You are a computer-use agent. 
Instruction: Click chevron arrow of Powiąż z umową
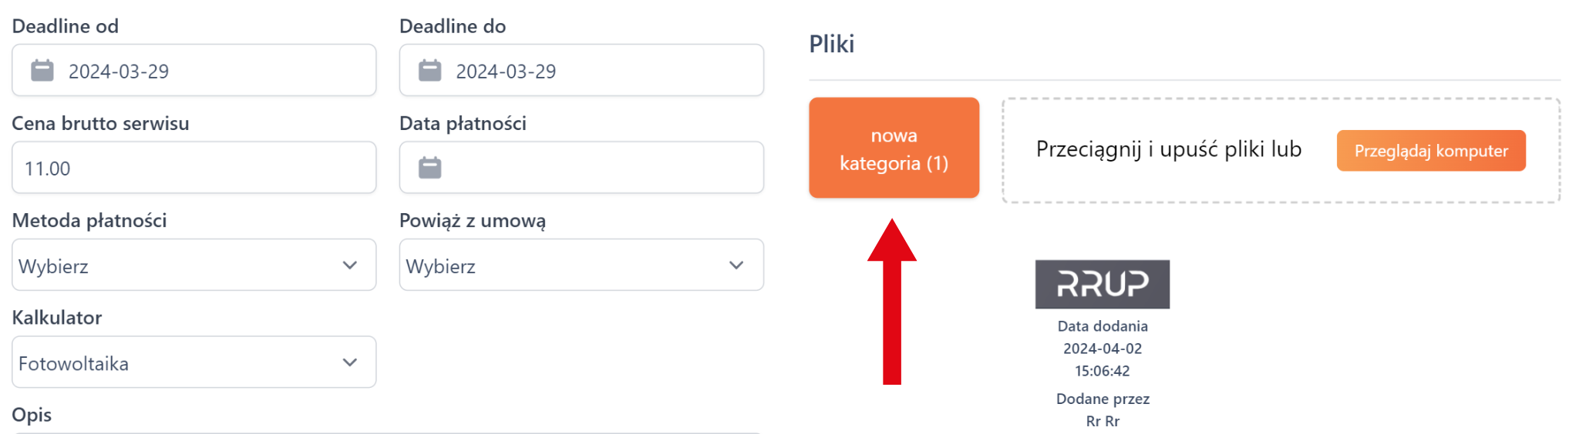coord(736,265)
